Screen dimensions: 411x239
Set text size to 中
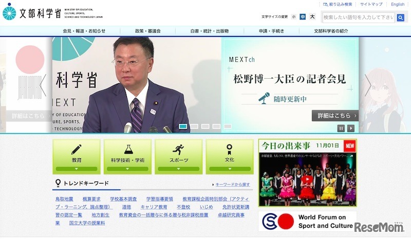[x=303, y=17]
